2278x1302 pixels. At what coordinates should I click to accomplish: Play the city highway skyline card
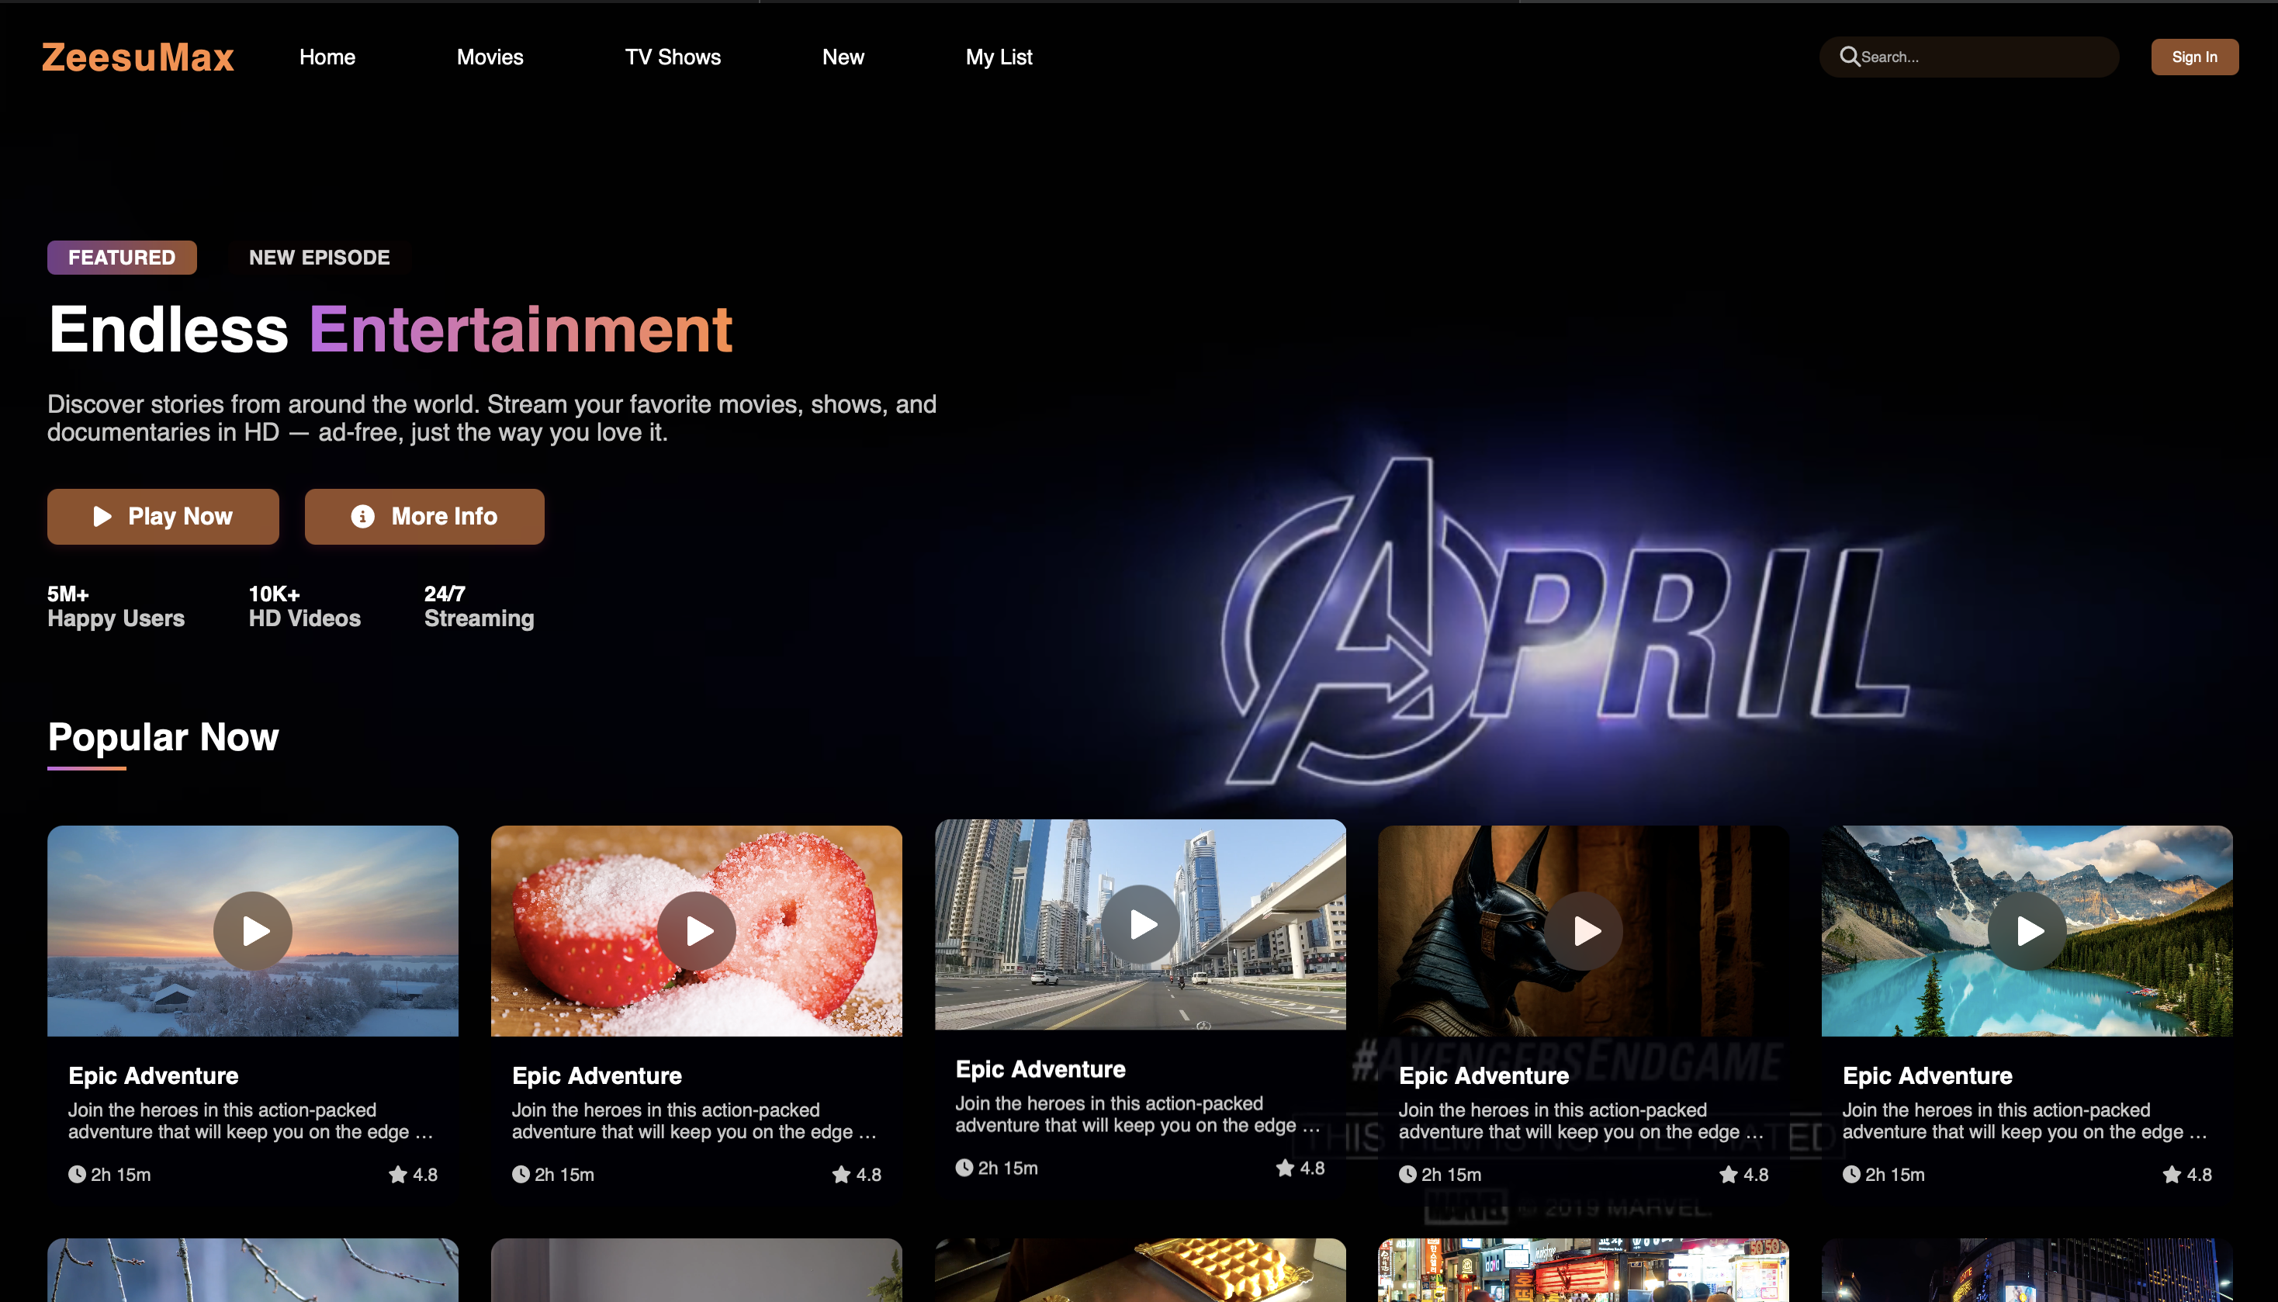[x=1140, y=925]
